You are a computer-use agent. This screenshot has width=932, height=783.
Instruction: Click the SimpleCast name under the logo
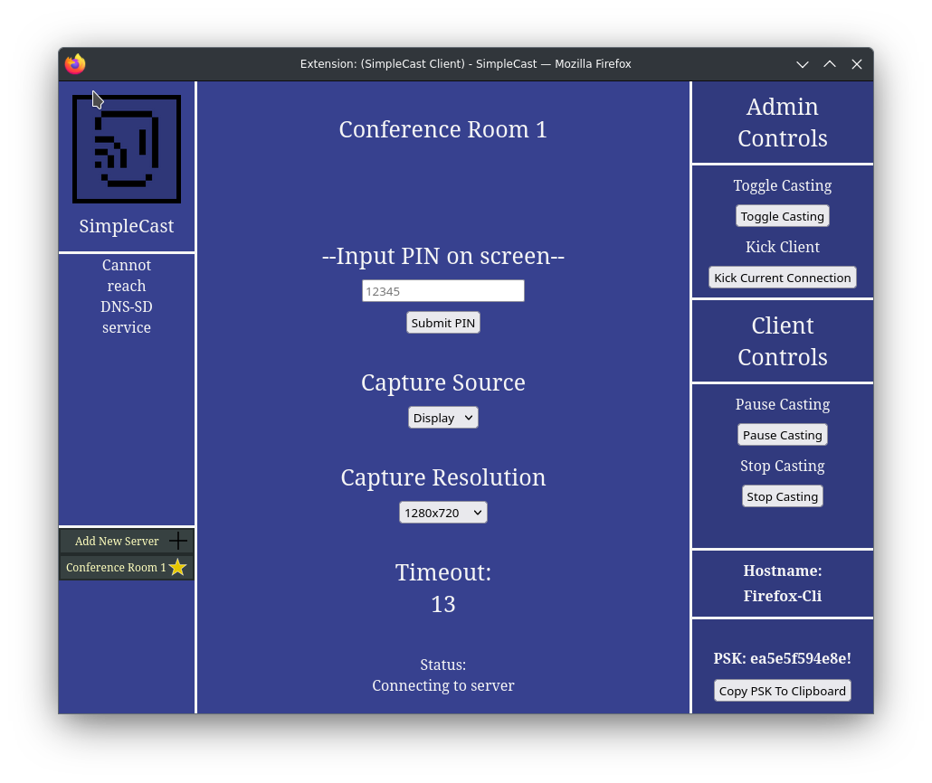[x=127, y=226]
